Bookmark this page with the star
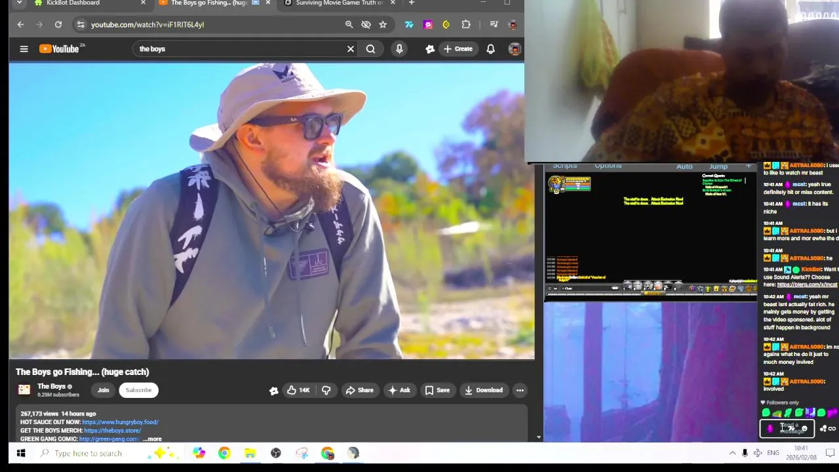 383,24
